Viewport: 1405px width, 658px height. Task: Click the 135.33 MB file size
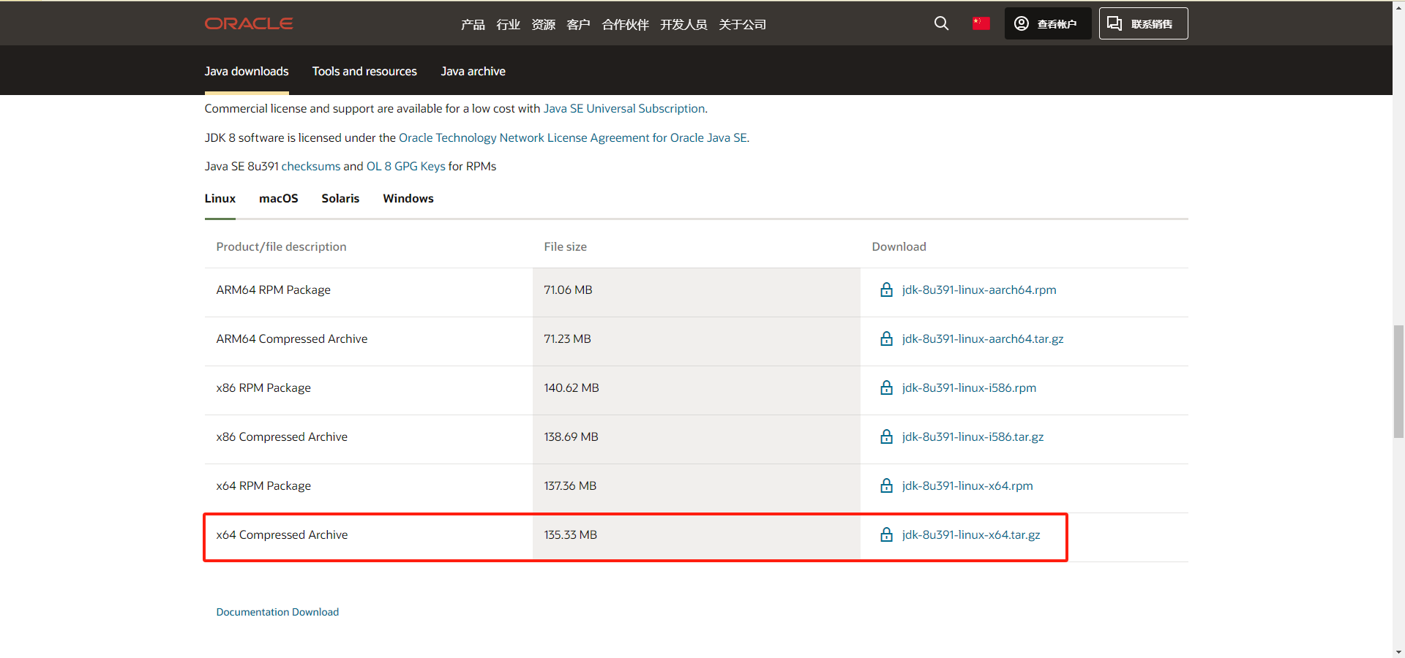coord(570,534)
